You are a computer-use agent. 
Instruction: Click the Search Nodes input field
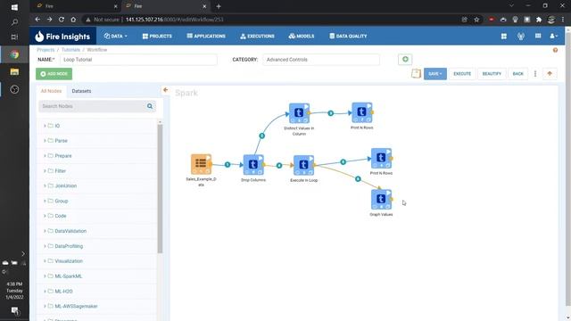pyautogui.click(x=97, y=106)
